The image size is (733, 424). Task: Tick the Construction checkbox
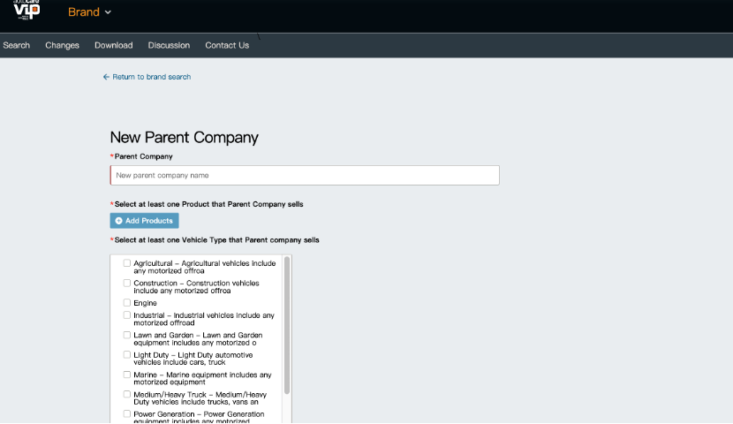126,284
